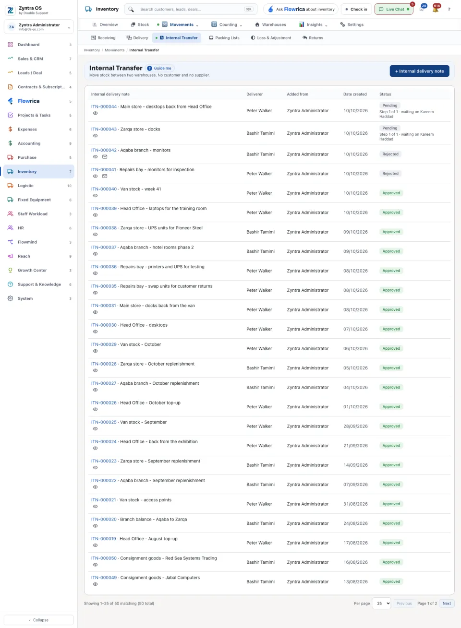Select the Packing Lists sub-tab
This screenshot has width=461, height=628.
point(224,38)
